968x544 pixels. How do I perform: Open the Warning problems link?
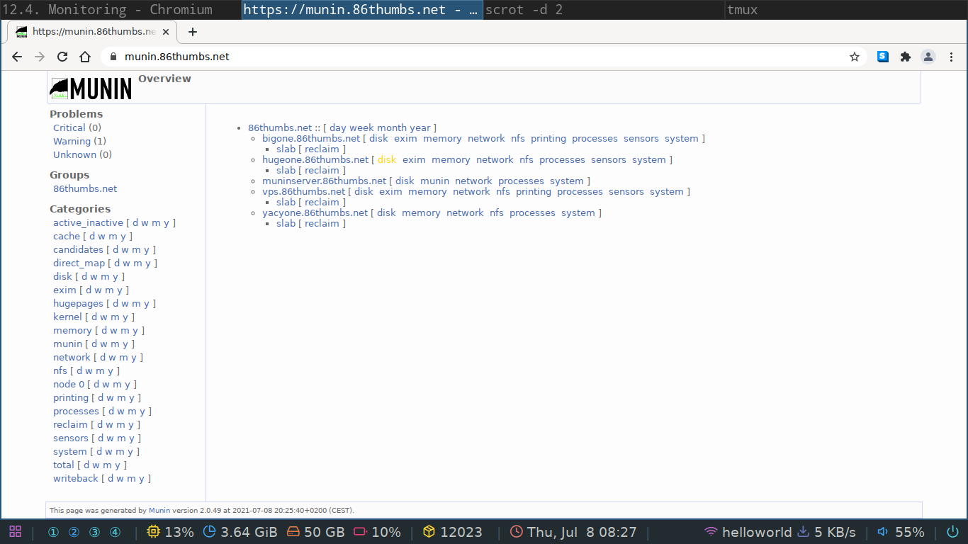tap(72, 141)
